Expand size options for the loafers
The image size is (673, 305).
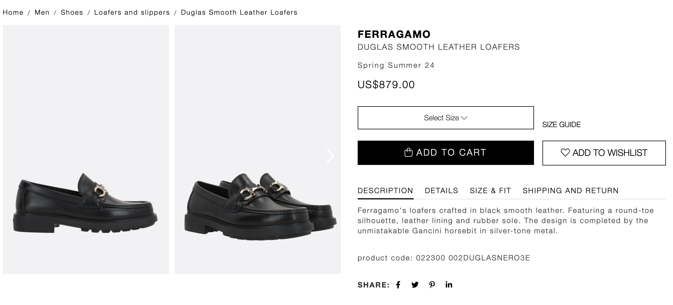tap(445, 118)
